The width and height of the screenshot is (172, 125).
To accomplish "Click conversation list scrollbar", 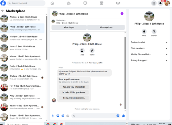I will (46, 38).
